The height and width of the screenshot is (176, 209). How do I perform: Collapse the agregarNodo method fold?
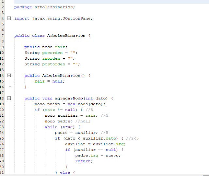[9, 98]
